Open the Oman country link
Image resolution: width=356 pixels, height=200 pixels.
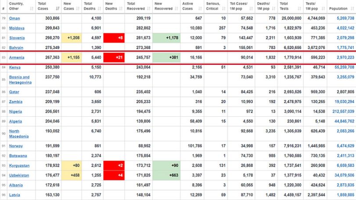tap(14, 18)
